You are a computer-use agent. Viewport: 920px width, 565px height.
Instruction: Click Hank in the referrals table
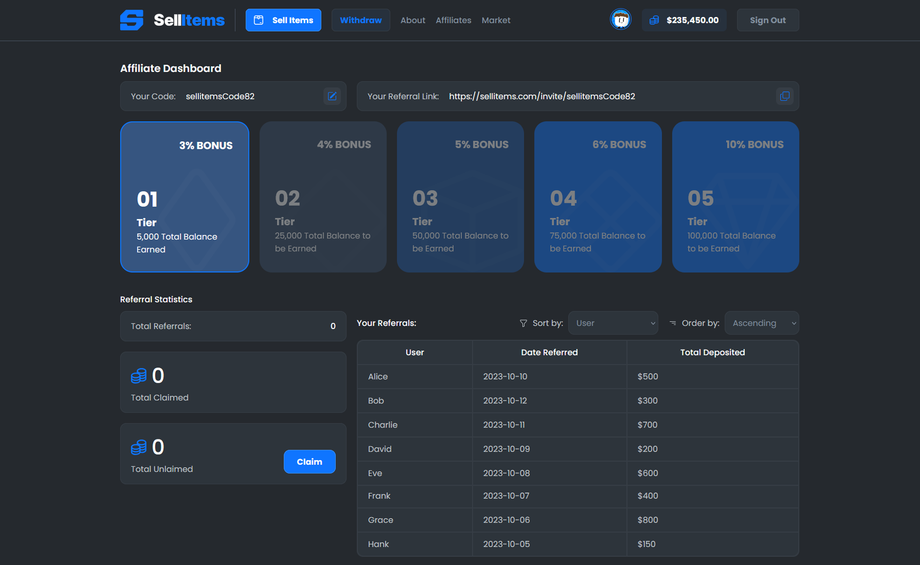(x=378, y=544)
